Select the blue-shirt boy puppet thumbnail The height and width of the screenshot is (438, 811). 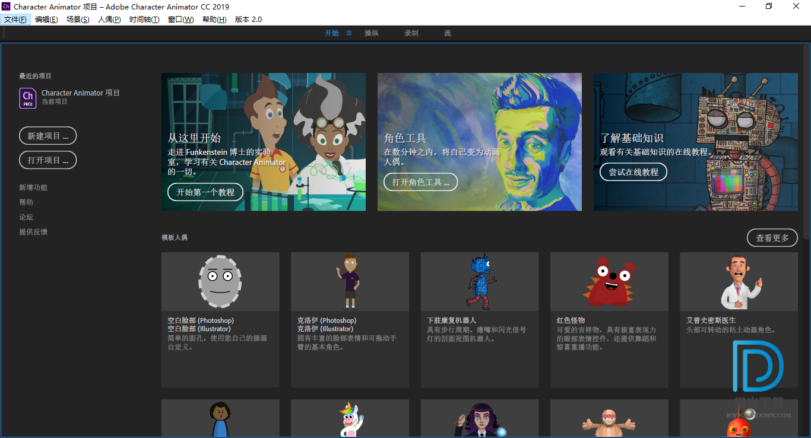220,418
